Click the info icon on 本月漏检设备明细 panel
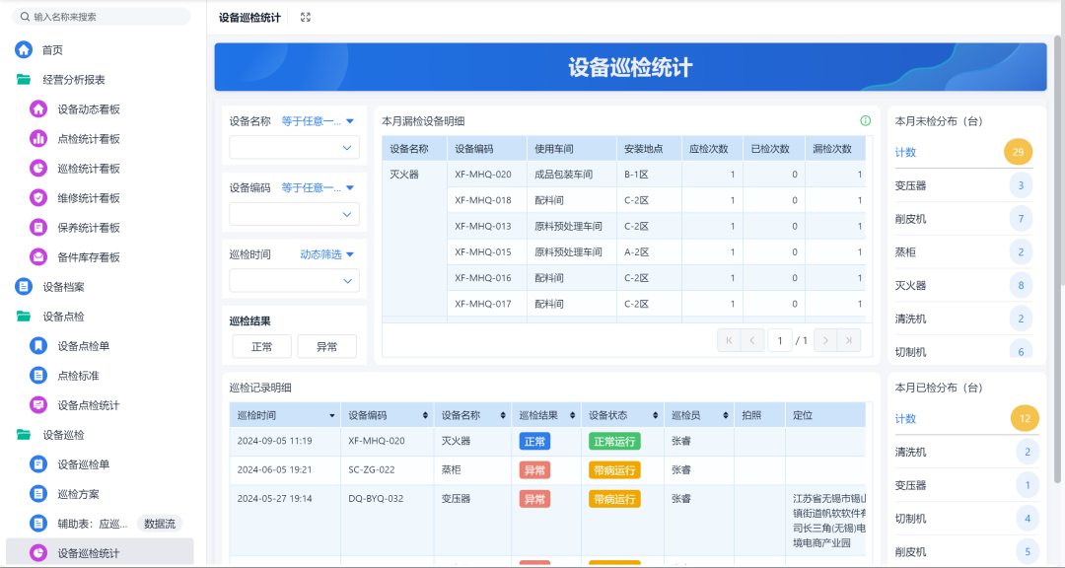 866,120
